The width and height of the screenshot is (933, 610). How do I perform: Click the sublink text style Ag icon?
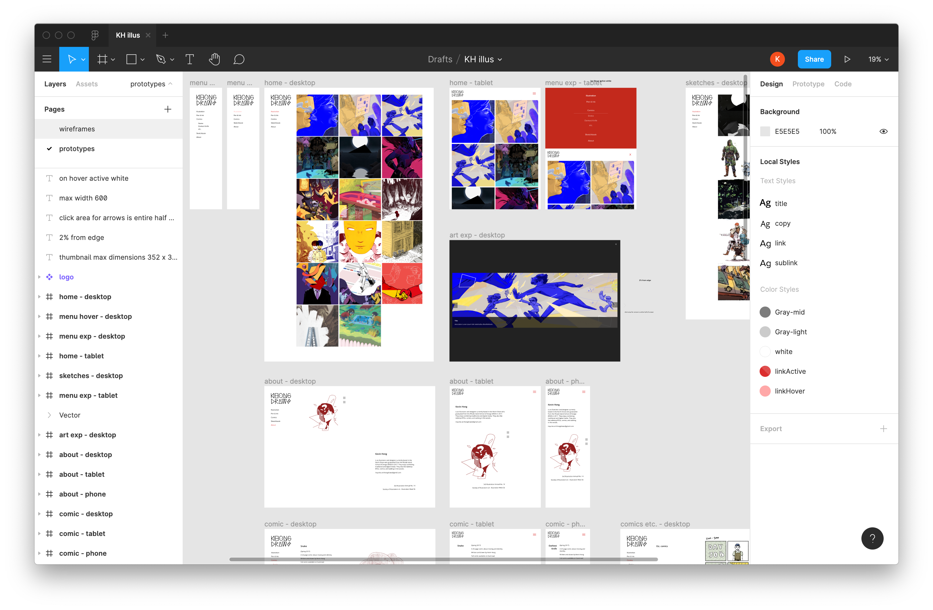(x=765, y=263)
